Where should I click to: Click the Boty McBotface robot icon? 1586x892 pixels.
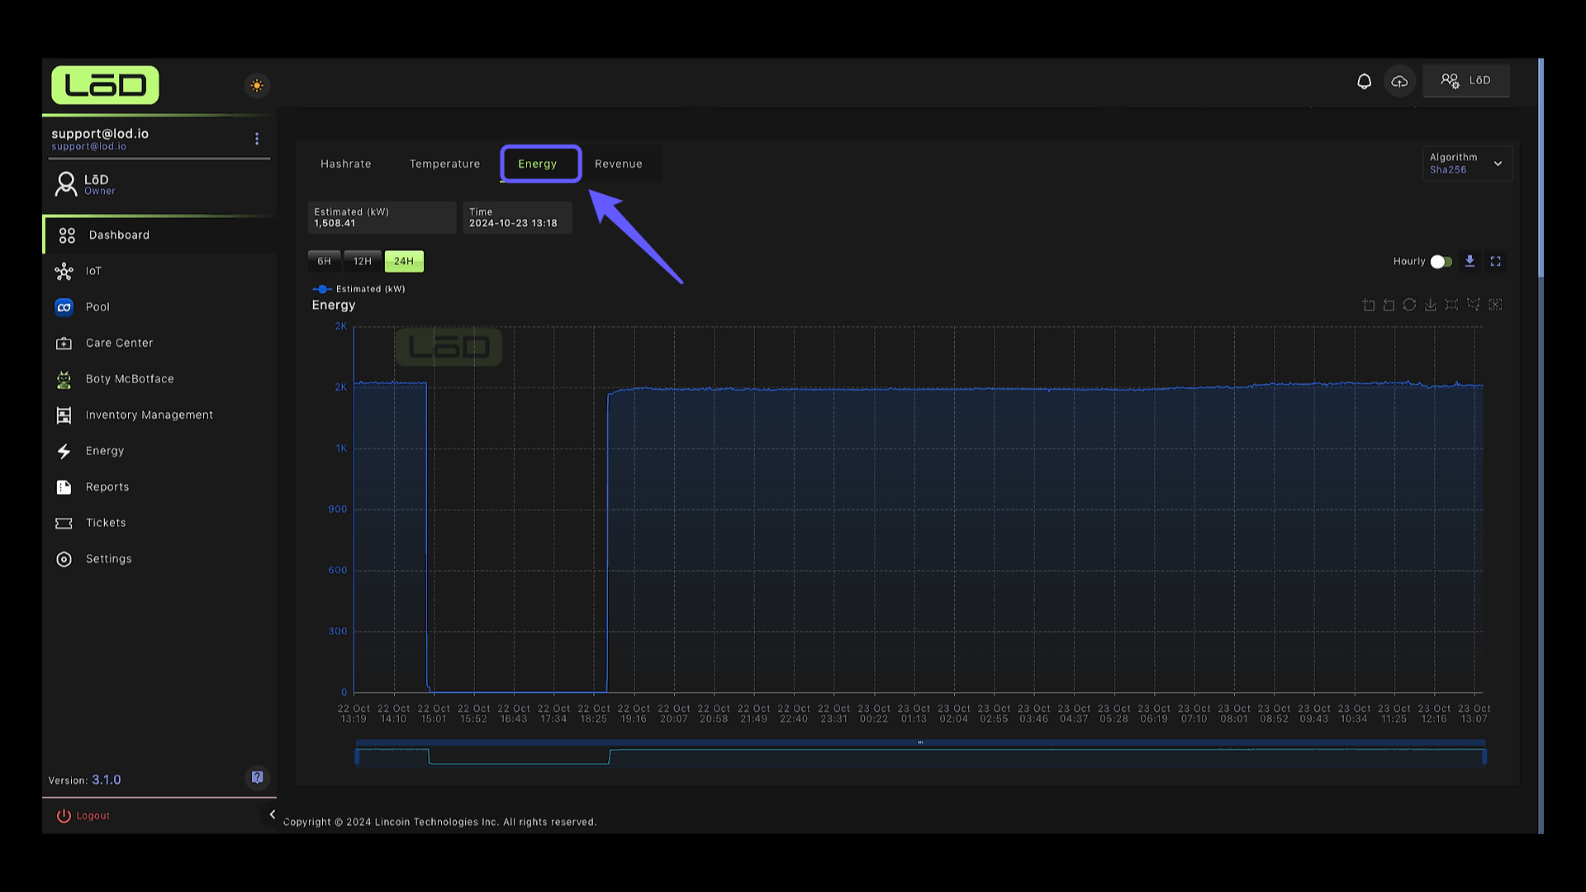pos(64,379)
